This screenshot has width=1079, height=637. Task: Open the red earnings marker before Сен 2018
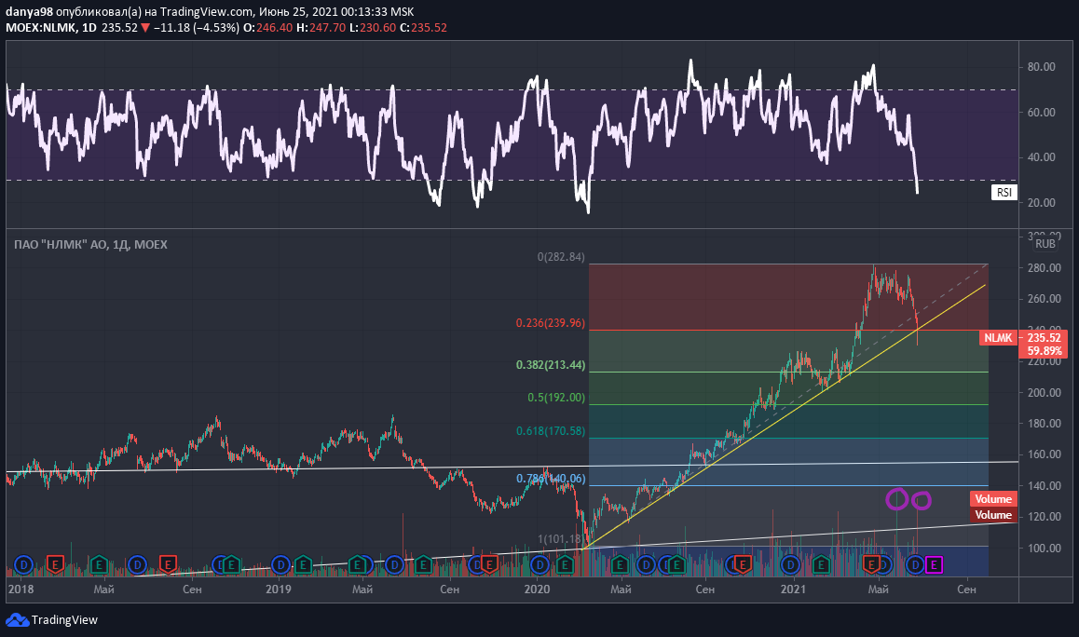pyautogui.click(x=168, y=564)
